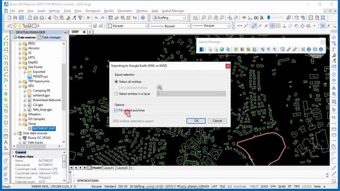Click the blue question icon in Spatial Manager toolbar

(x=309, y=49)
